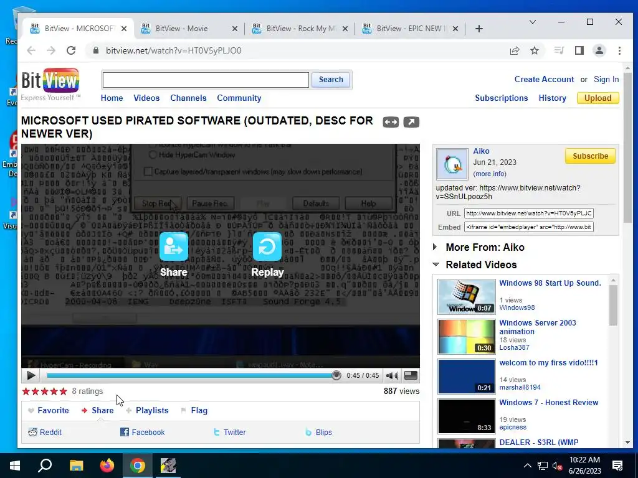
Task: Click Aiko channel name link
Action: pos(481,151)
